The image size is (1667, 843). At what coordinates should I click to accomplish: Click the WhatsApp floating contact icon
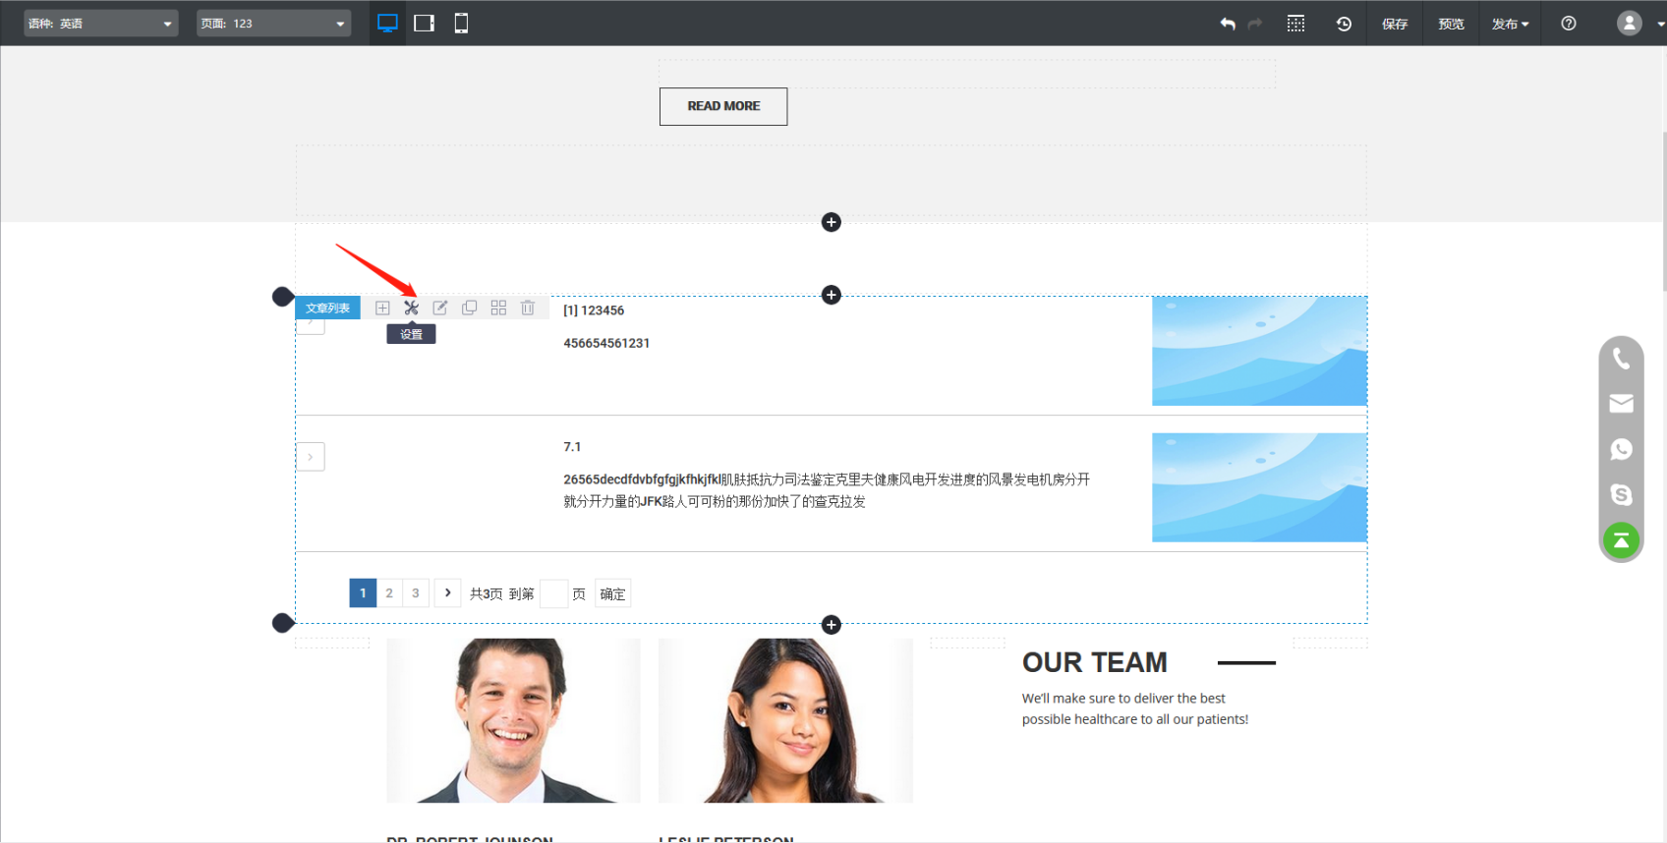[x=1621, y=449]
